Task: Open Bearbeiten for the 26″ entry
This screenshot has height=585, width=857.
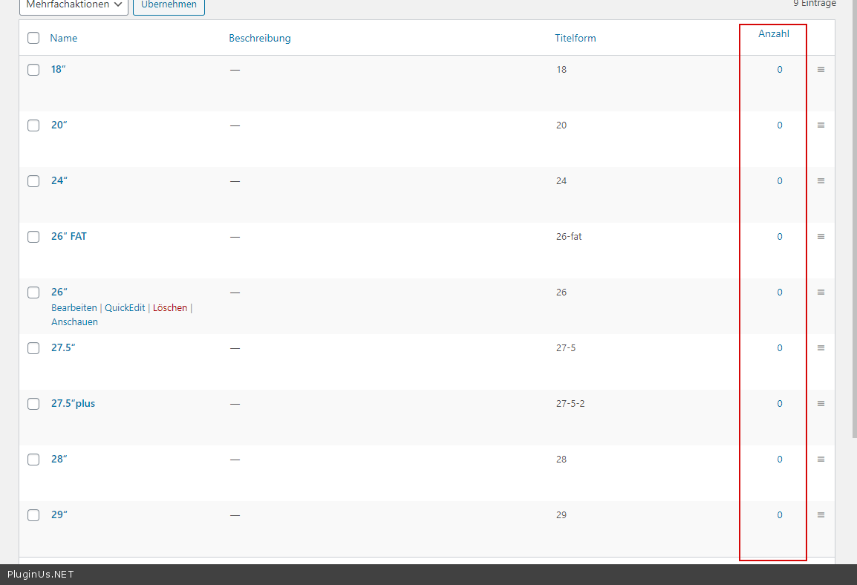Action: tap(74, 307)
